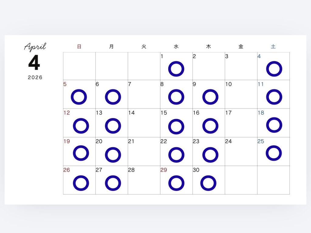Image resolution: width=311 pixels, height=233 pixels.
Task: Click the blue Saturday header 土
Action: pos(273,47)
